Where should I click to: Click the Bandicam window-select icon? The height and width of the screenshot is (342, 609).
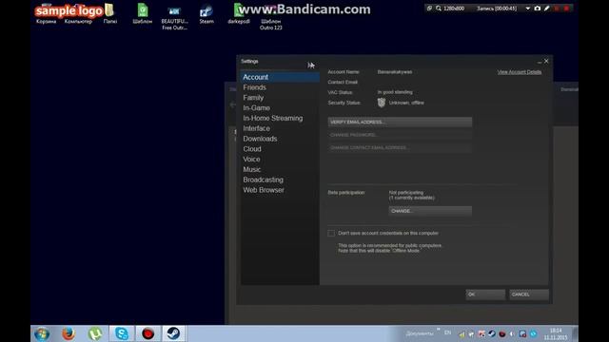coord(429,9)
